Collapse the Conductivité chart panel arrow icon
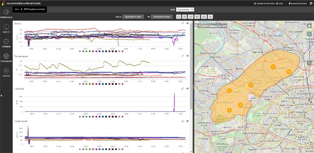The height and width of the screenshot is (153, 314). tap(187, 121)
